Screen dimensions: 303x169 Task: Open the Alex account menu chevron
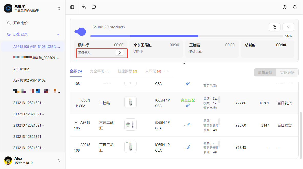59,160
